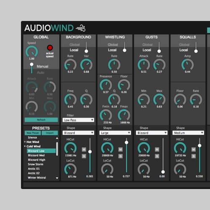Mute the Background layer with M

[84, 150]
